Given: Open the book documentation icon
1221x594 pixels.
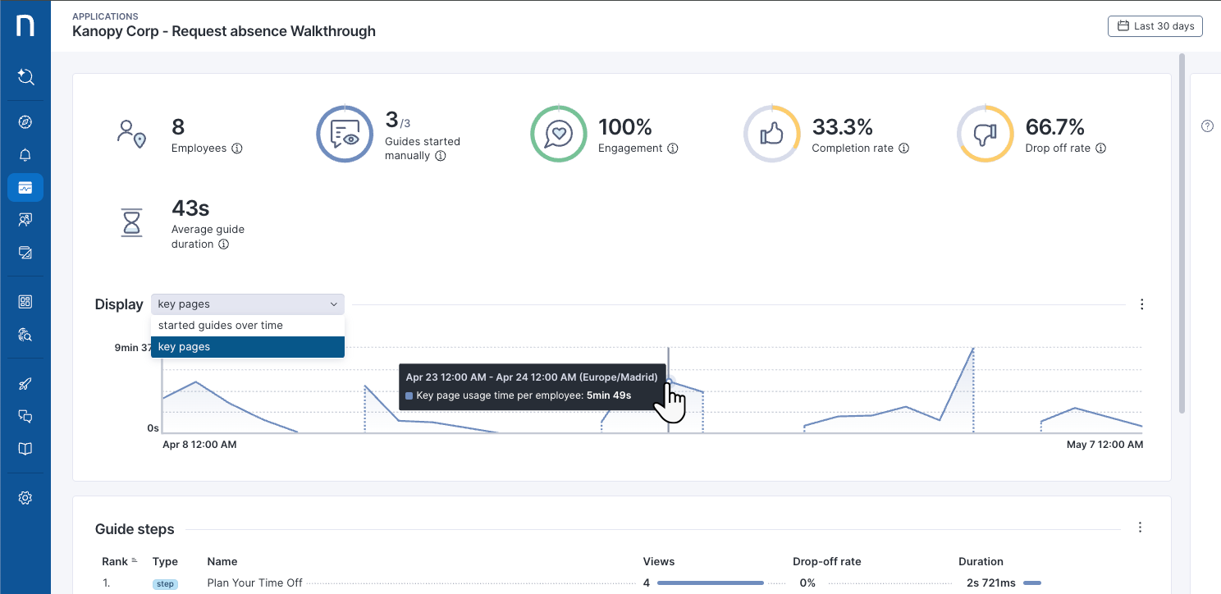Looking at the screenshot, I should point(25,449).
